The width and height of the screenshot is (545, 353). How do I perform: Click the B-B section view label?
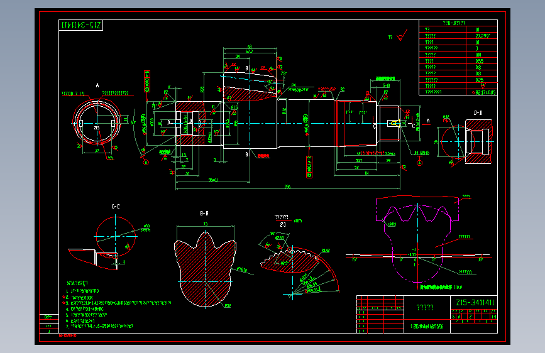204,214
